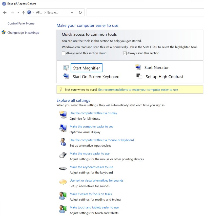
Task: Open Use the computer without a display
Action: (x=93, y=113)
